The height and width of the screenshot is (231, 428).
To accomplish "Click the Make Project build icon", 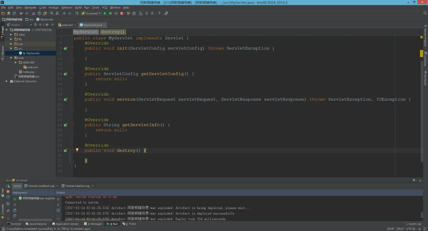I will [x=77, y=13].
